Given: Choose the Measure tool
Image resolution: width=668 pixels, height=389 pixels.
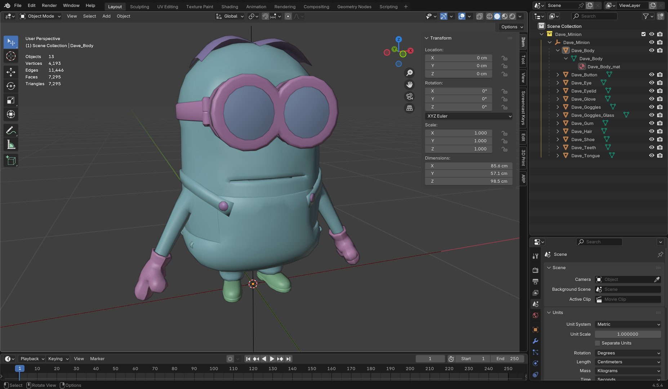Looking at the screenshot, I should (11, 145).
